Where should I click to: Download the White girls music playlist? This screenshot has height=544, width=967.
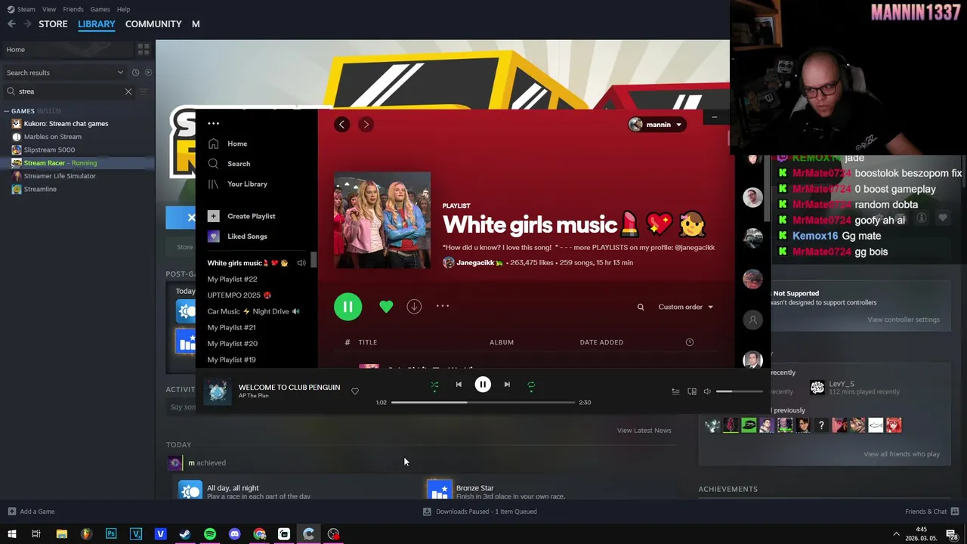pyautogui.click(x=414, y=306)
